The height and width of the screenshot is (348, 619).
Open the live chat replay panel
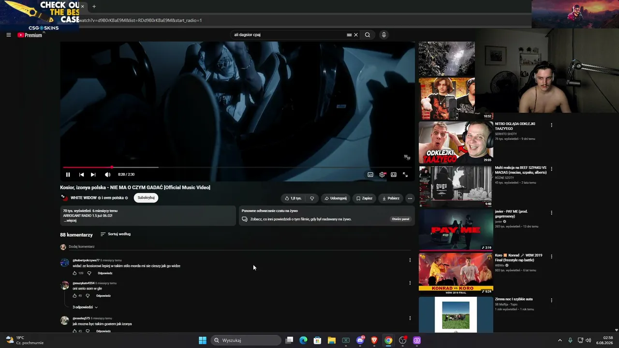pyautogui.click(x=400, y=219)
